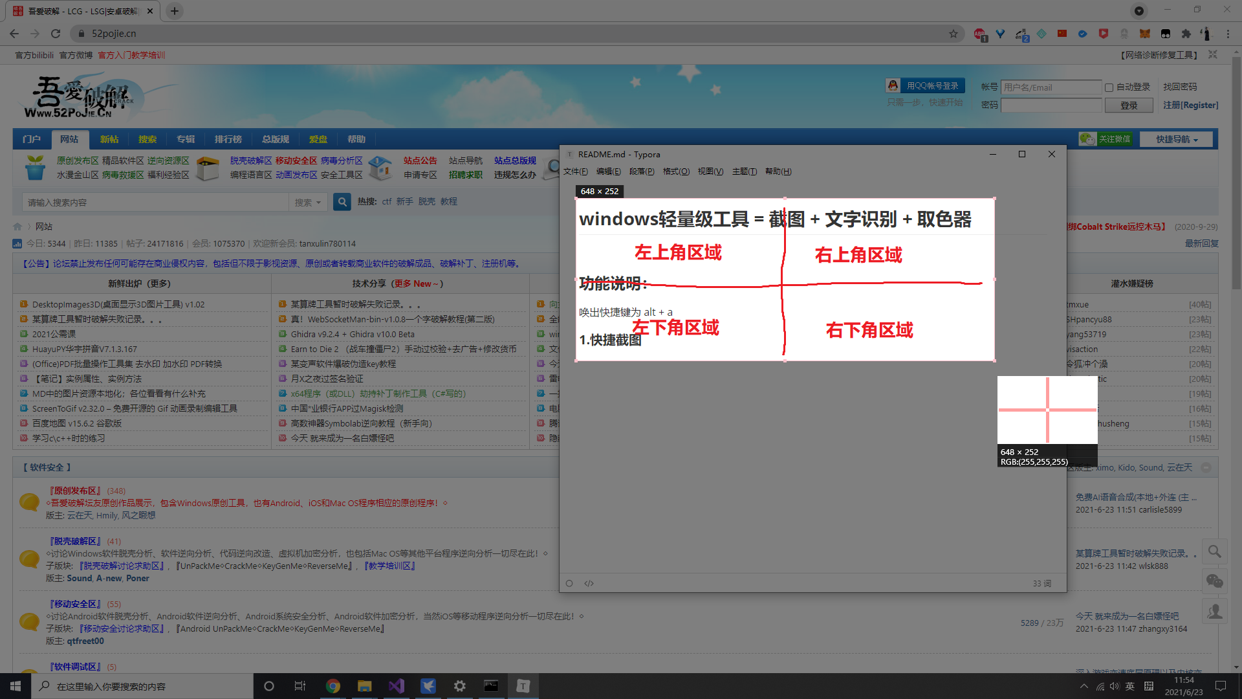This screenshot has width=1242, height=699.
Task: Open the 主题(T) menu in Typora
Action: click(744, 172)
